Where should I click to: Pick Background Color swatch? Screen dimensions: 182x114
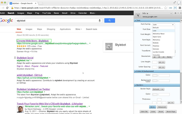point(155,81)
